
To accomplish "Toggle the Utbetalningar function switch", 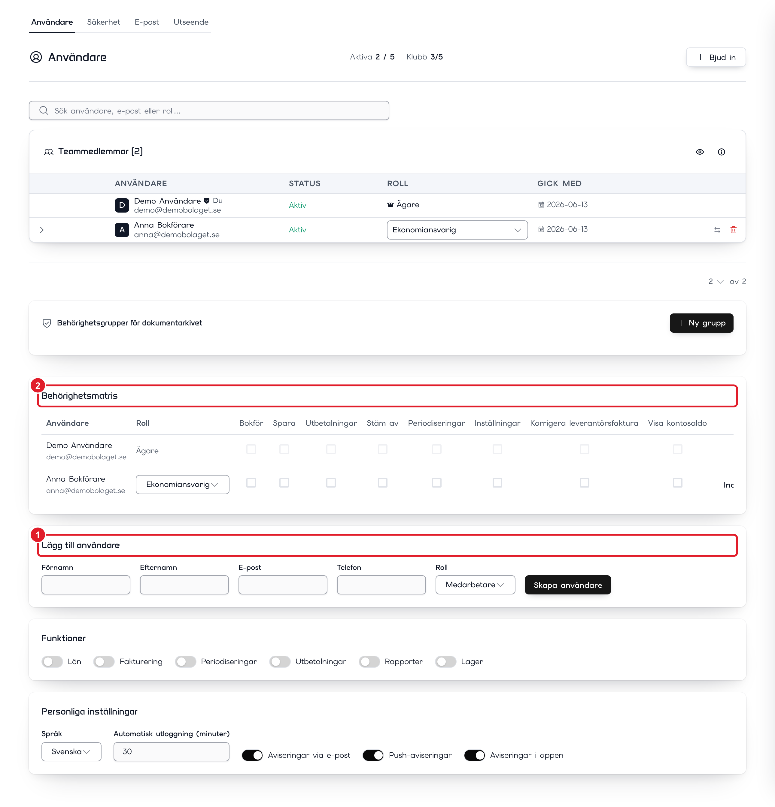I will 280,661.
